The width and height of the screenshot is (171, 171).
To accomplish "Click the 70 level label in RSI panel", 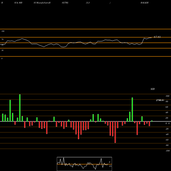I will tap(2, 39).
